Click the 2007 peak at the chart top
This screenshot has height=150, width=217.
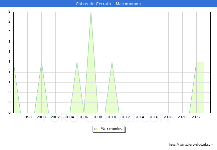[x=91, y=12]
